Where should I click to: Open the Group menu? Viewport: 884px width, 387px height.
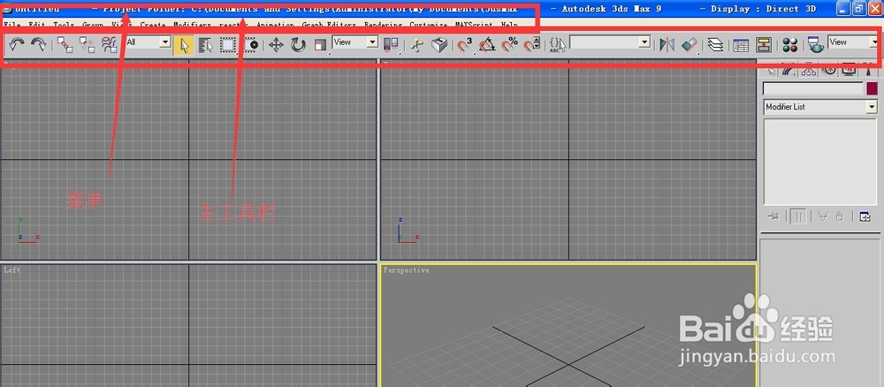pyautogui.click(x=93, y=26)
